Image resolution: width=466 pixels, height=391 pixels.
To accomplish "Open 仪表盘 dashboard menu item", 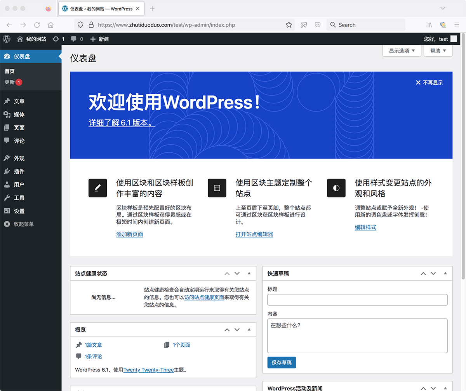I will pos(31,56).
